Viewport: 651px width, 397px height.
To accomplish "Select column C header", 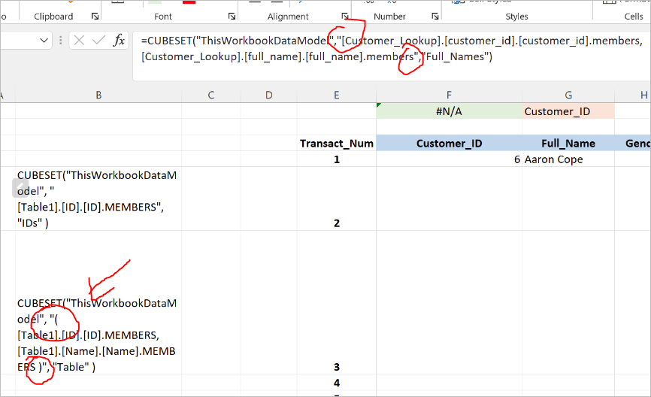I will [211, 95].
